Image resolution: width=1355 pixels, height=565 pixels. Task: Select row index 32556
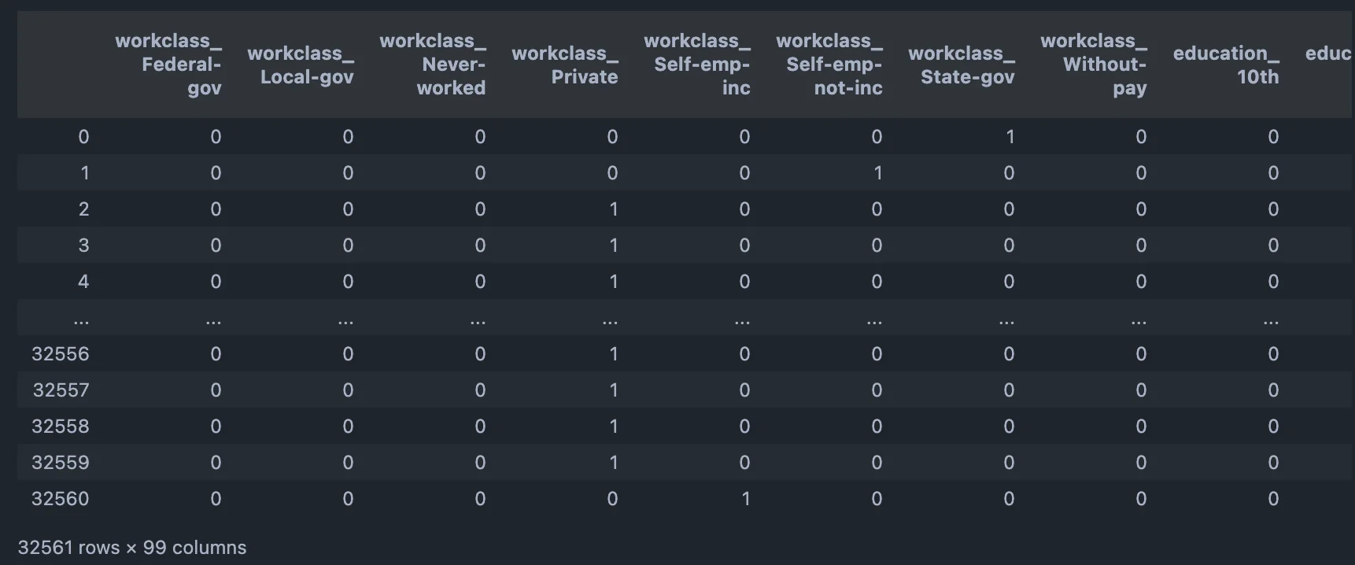pyautogui.click(x=61, y=354)
